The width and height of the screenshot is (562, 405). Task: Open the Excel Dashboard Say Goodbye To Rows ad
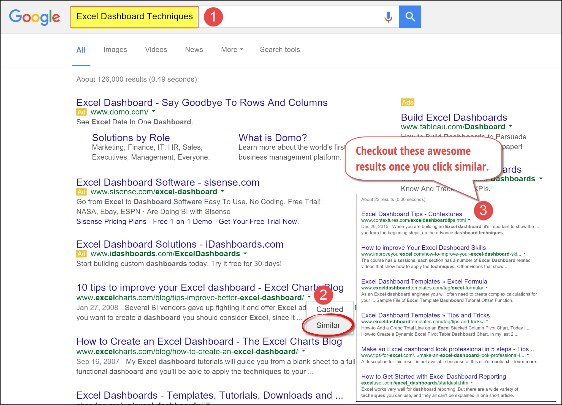(x=202, y=103)
